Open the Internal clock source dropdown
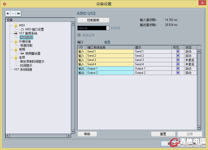Image resolution: width=208 pixels, height=150 pixels. pos(108,28)
